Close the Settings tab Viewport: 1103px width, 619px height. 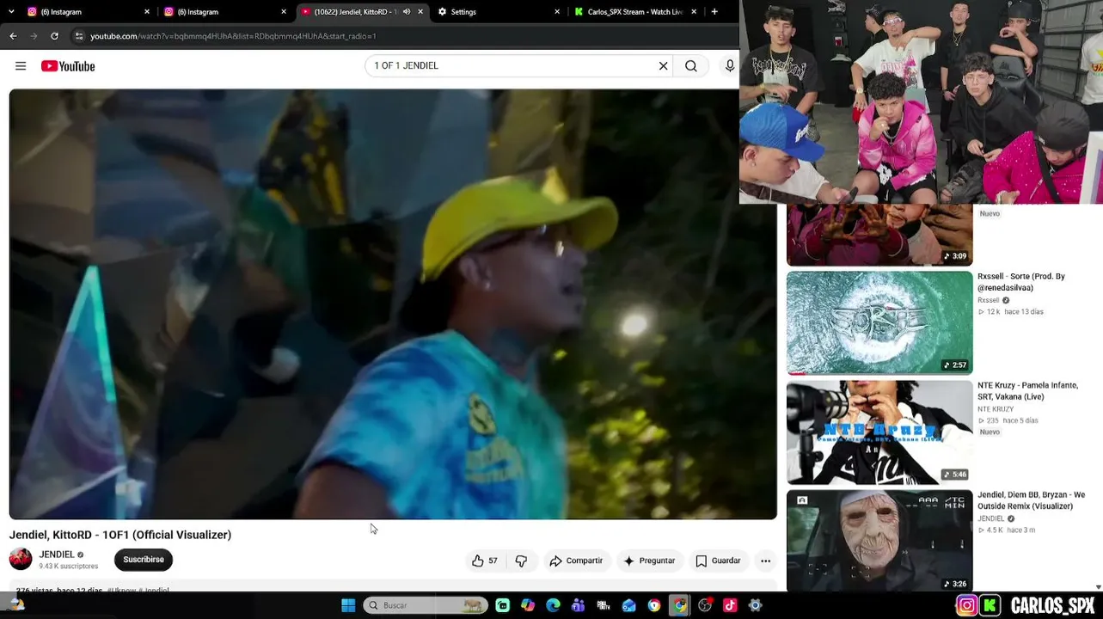[557, 12]
